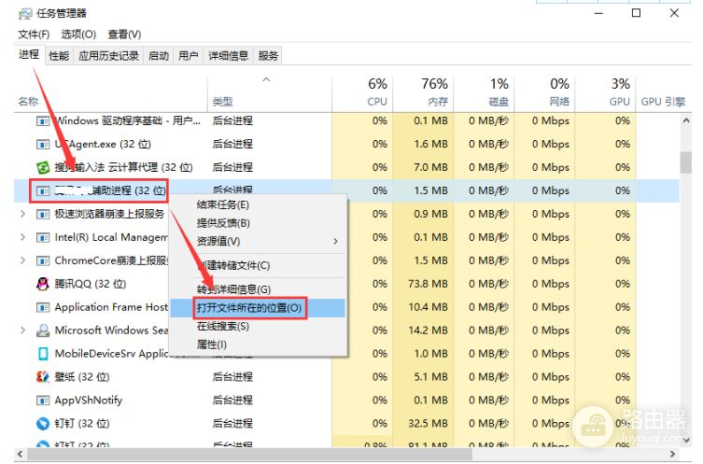Screen dimensions: 703x464
Task: Click the UCAgent.exe process icon
Action: 42,144
